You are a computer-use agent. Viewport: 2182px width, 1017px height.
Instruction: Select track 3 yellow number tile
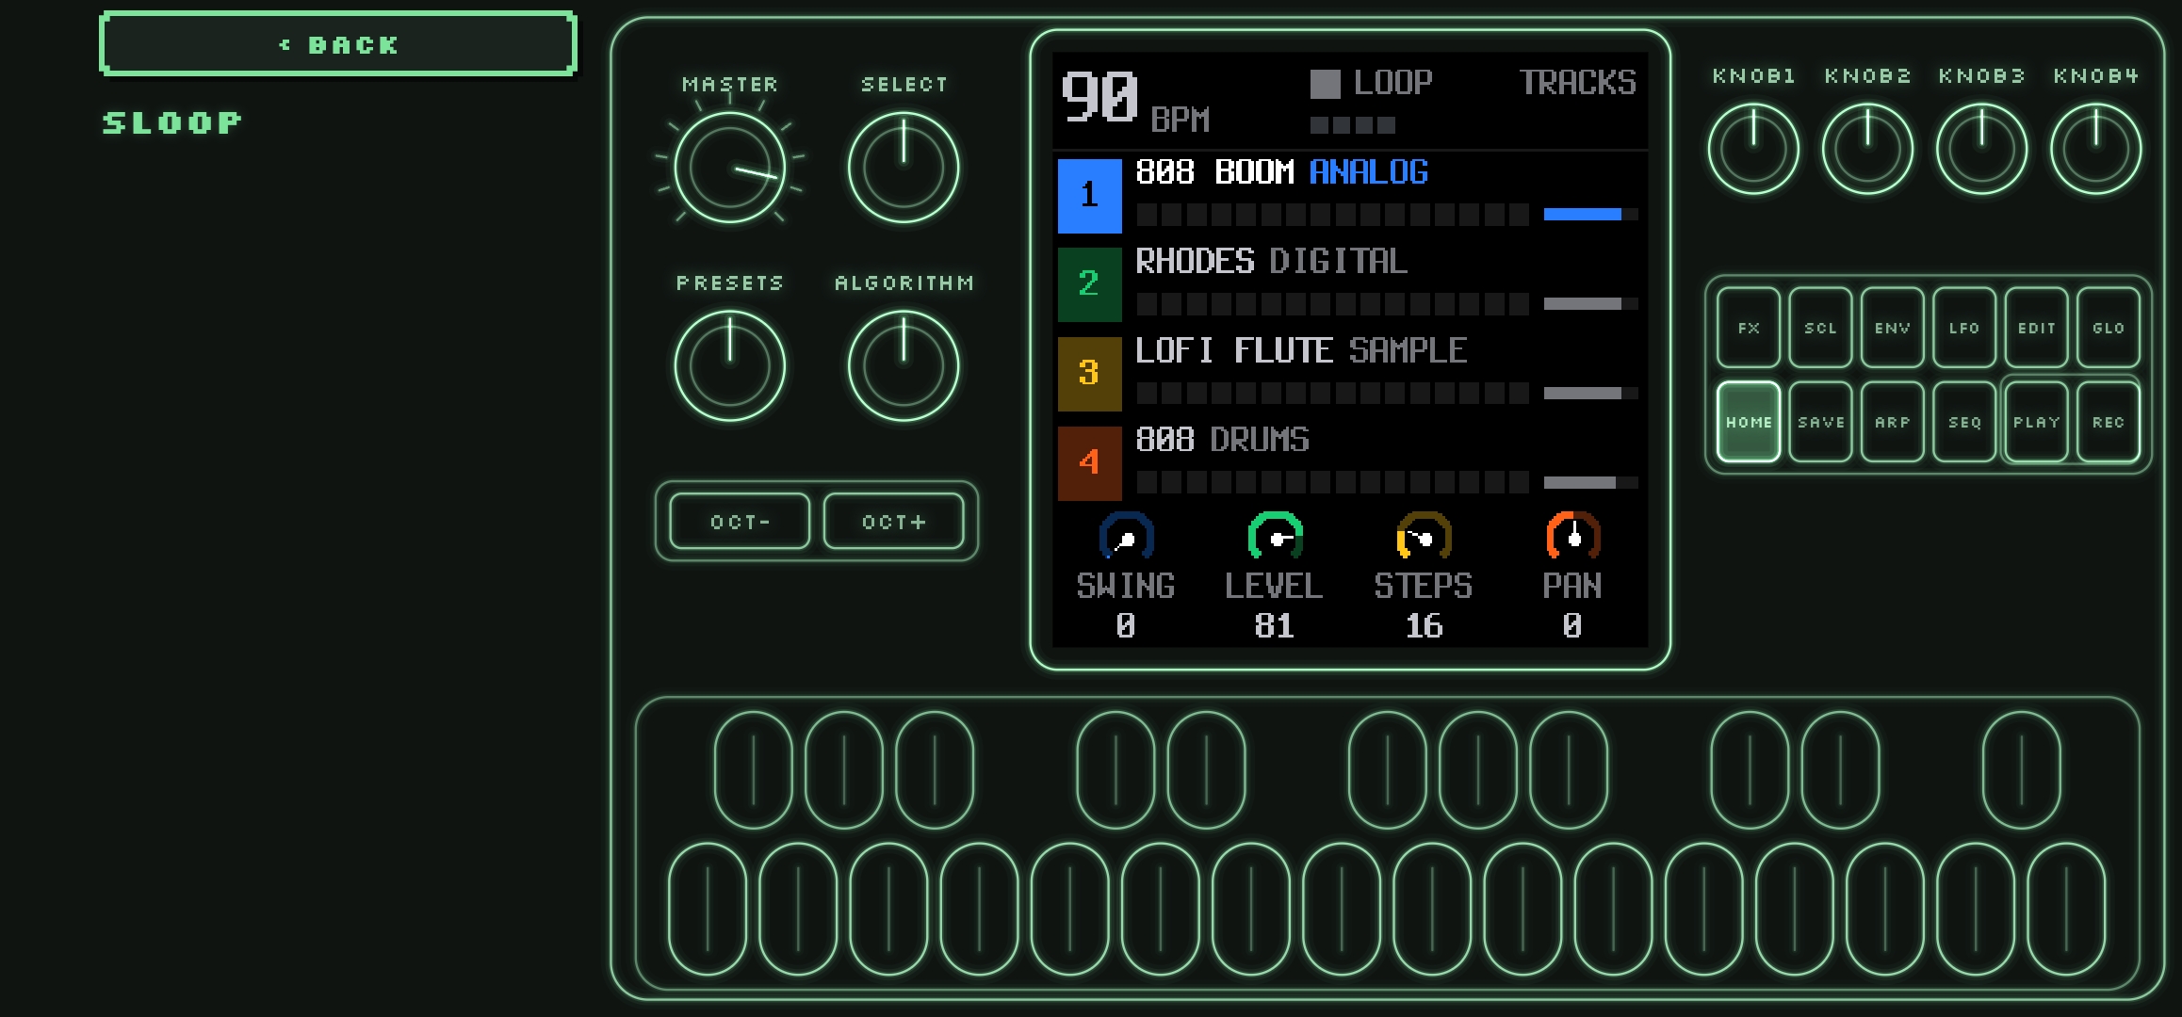click(x=1090, y=374)
